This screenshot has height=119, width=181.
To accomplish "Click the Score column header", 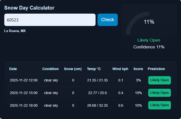I will coord(138,69).
